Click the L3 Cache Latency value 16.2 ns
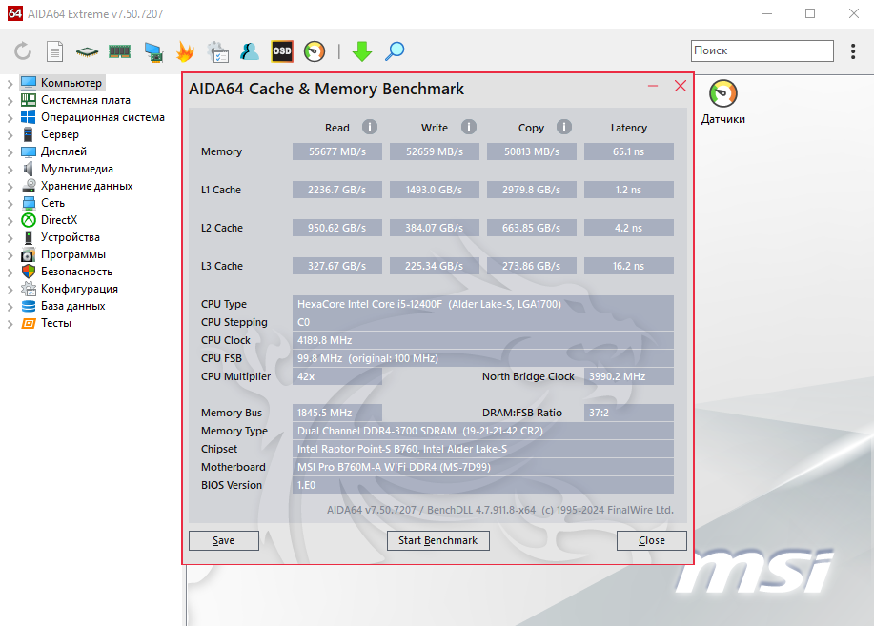Screen dimensions: 874x626 coord(629,266)
